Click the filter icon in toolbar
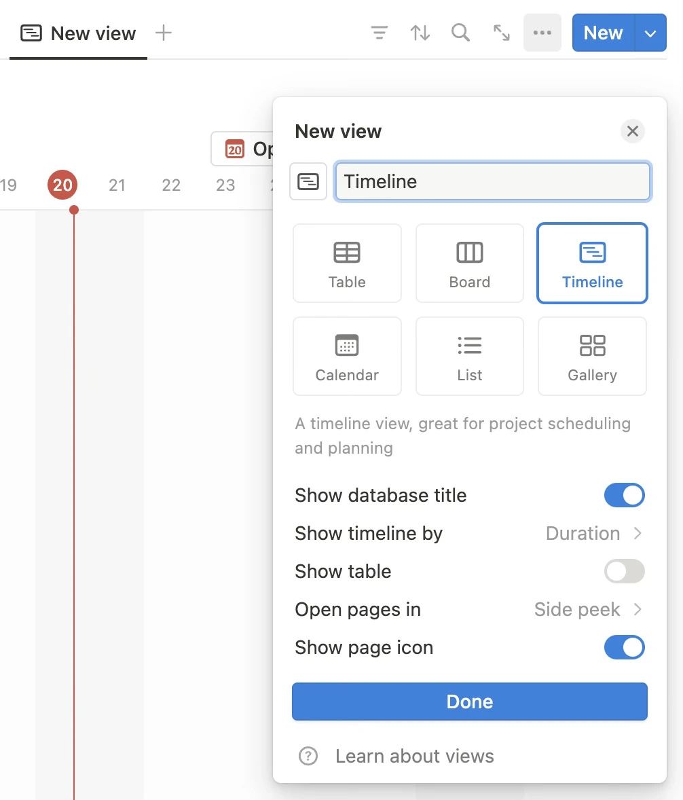 pyautogui.click(x=379, y=33)
